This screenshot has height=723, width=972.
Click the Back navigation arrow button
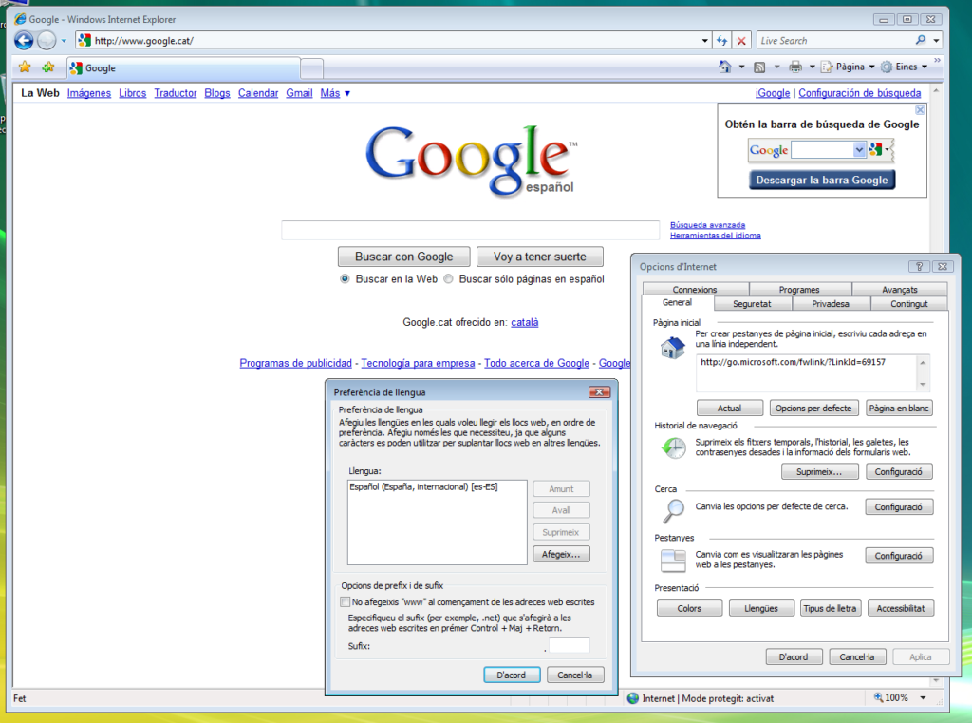(x=24, y=41)
